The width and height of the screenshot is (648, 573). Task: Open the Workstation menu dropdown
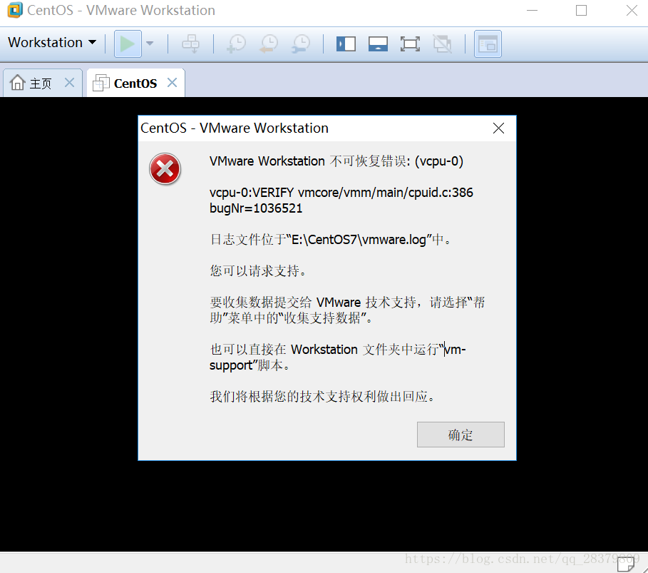pyautogui.click(x=52, y=43)
